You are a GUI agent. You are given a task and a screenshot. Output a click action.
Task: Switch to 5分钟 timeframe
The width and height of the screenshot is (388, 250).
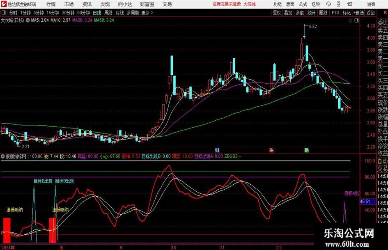(38, 13)
